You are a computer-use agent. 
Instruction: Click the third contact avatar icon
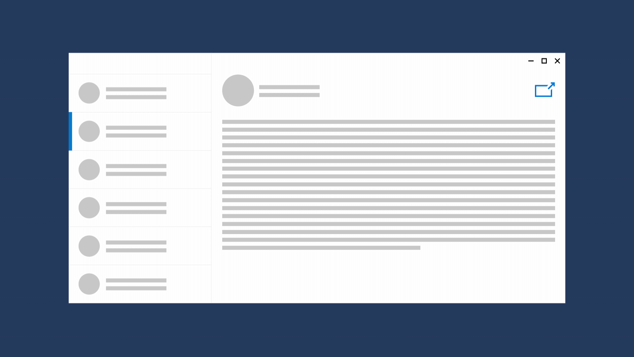89,170
